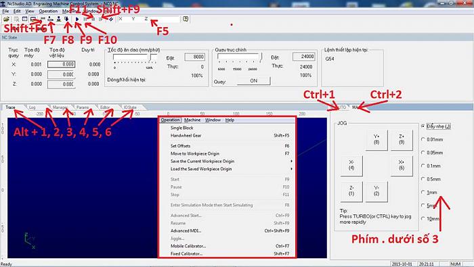Screen dimensions: 474x267
Task: Open a file with the toolbar folder icon
Action: click(6, 19)
